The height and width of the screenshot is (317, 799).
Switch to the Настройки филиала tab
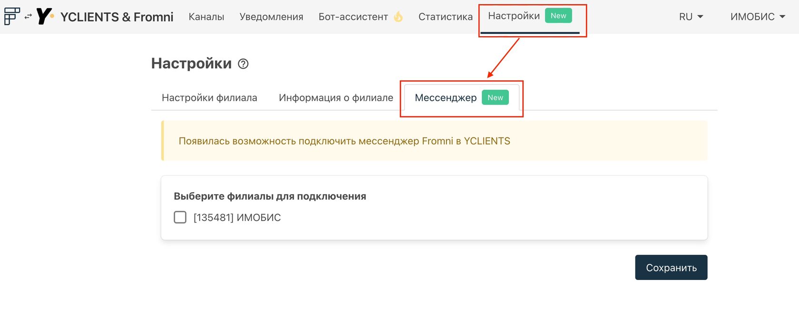point(209,97)
